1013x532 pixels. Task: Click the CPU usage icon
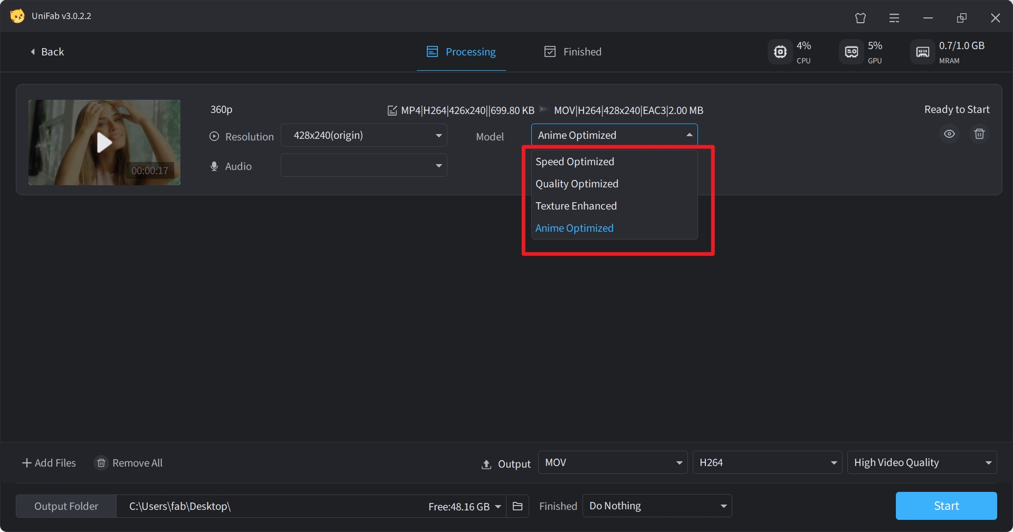tap(780, 52)
